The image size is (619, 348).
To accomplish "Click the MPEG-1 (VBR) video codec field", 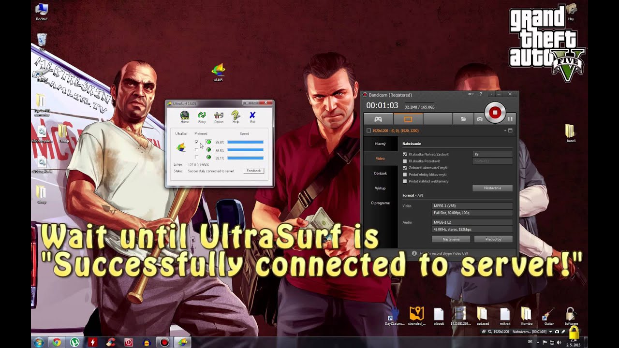I will point(472,206).
